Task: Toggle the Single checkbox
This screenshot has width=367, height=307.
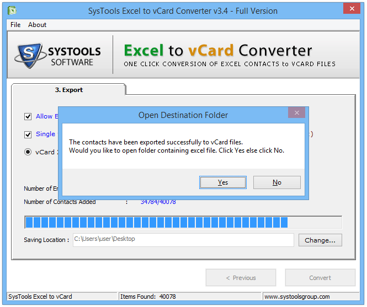Action: 28,134
